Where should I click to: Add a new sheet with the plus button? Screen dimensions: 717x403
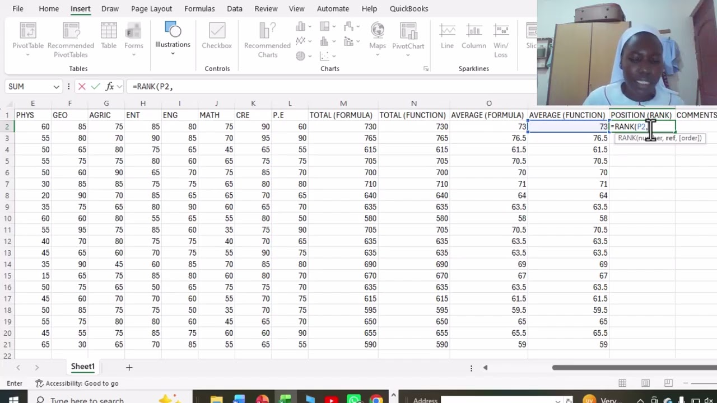[x=129, y=367]
